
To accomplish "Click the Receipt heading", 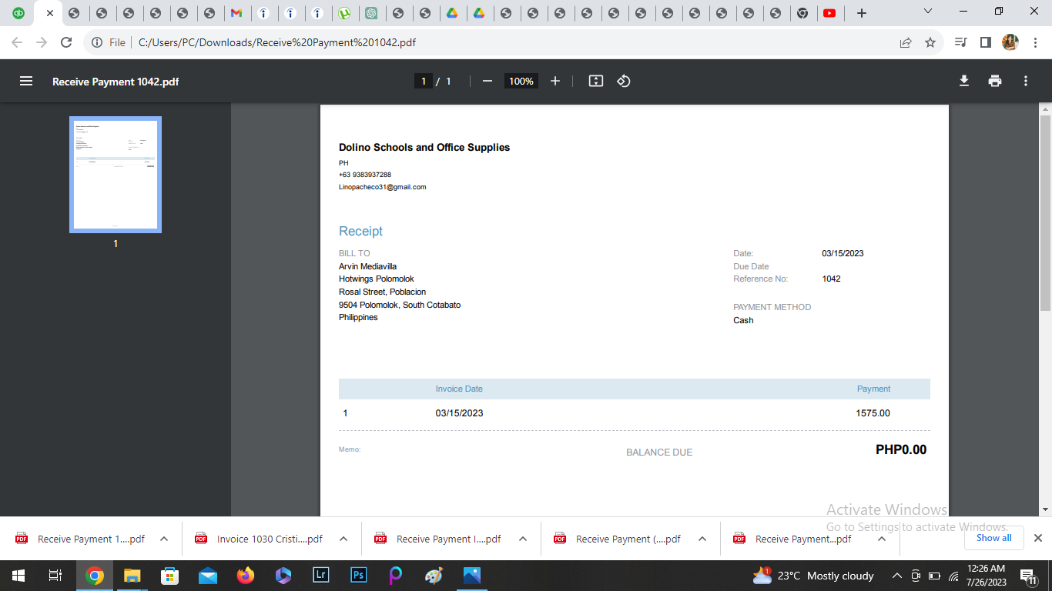I will 360,231.
